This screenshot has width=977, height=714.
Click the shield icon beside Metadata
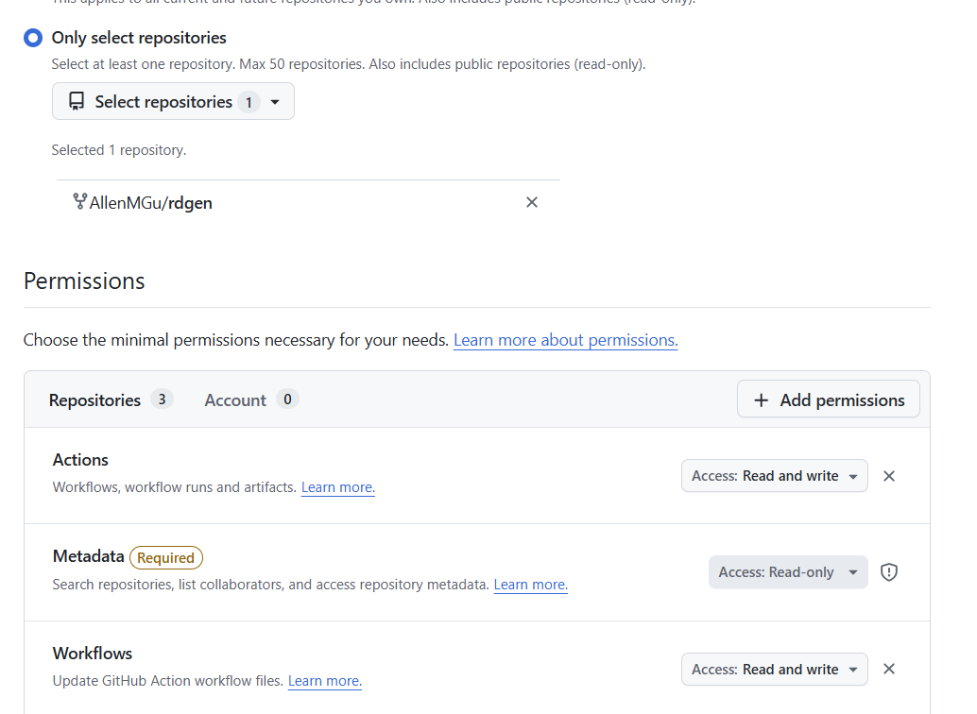889,572
